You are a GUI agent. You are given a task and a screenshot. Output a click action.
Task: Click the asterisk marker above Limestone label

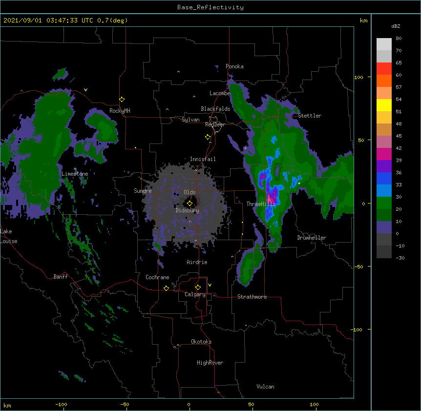(75, 169)
